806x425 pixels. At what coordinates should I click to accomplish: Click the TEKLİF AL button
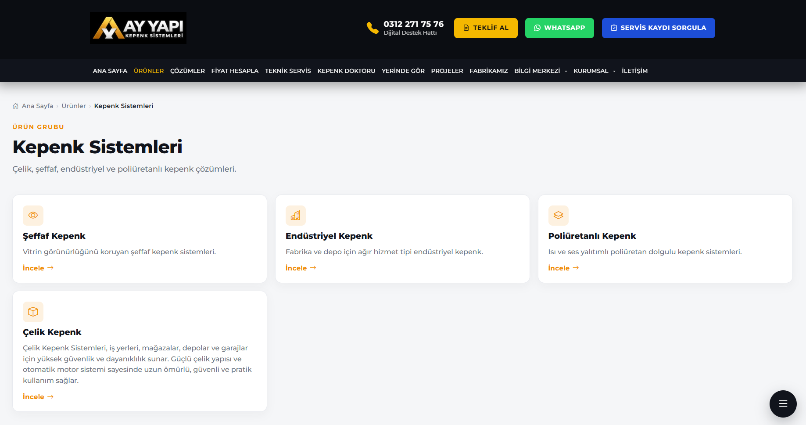(486, 28)
